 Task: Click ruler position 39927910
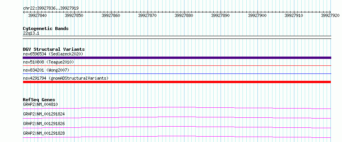click(294, 15)
